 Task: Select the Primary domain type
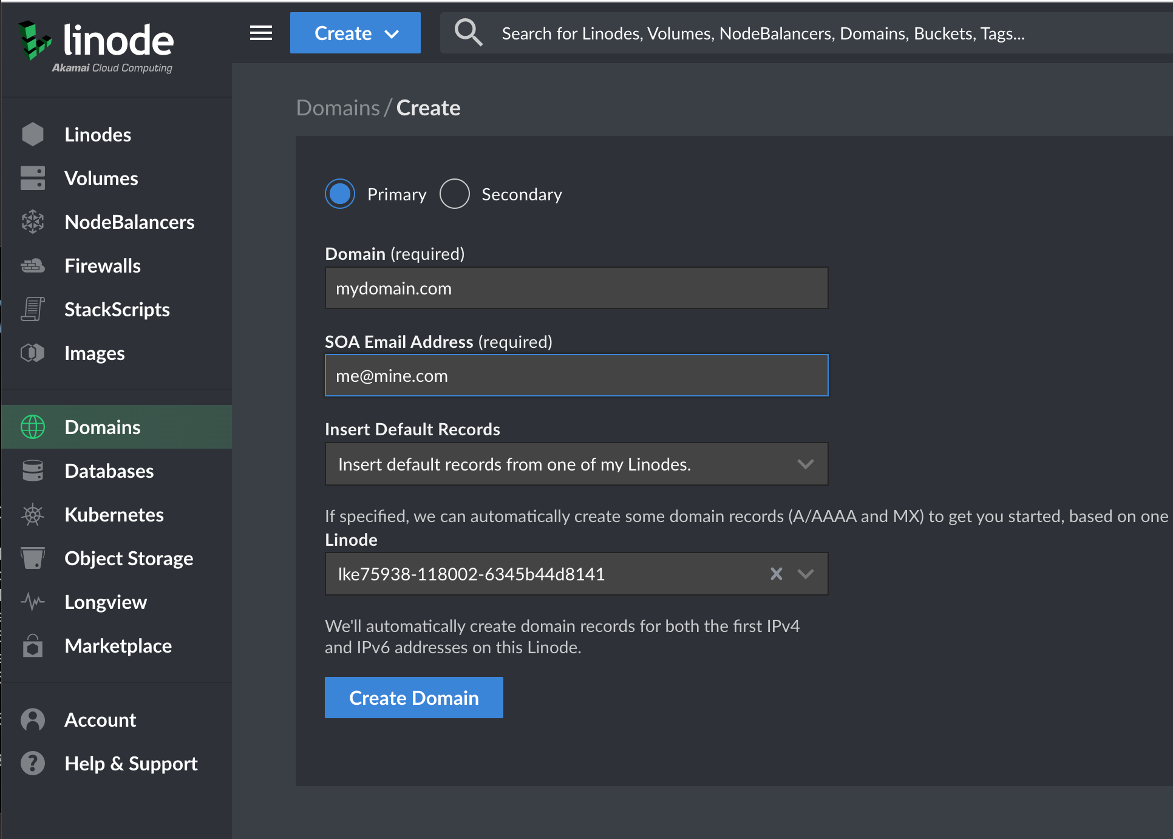(x=340, y=194)
